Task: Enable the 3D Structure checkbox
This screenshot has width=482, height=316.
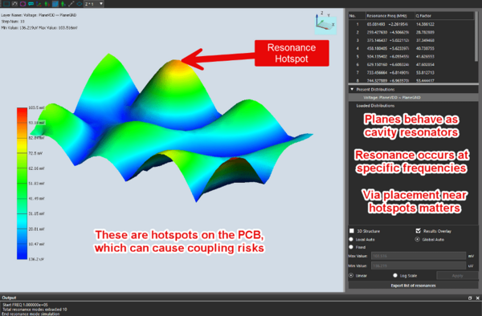Action: tap(352, 231)
